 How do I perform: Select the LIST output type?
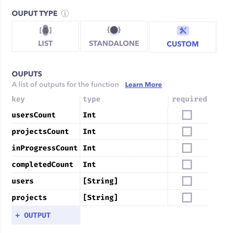tap(45, 36)
